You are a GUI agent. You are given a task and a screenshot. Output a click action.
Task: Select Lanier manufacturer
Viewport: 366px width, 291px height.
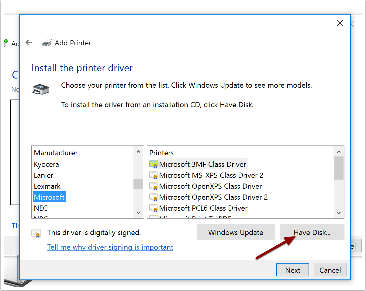tap(44, 175)
